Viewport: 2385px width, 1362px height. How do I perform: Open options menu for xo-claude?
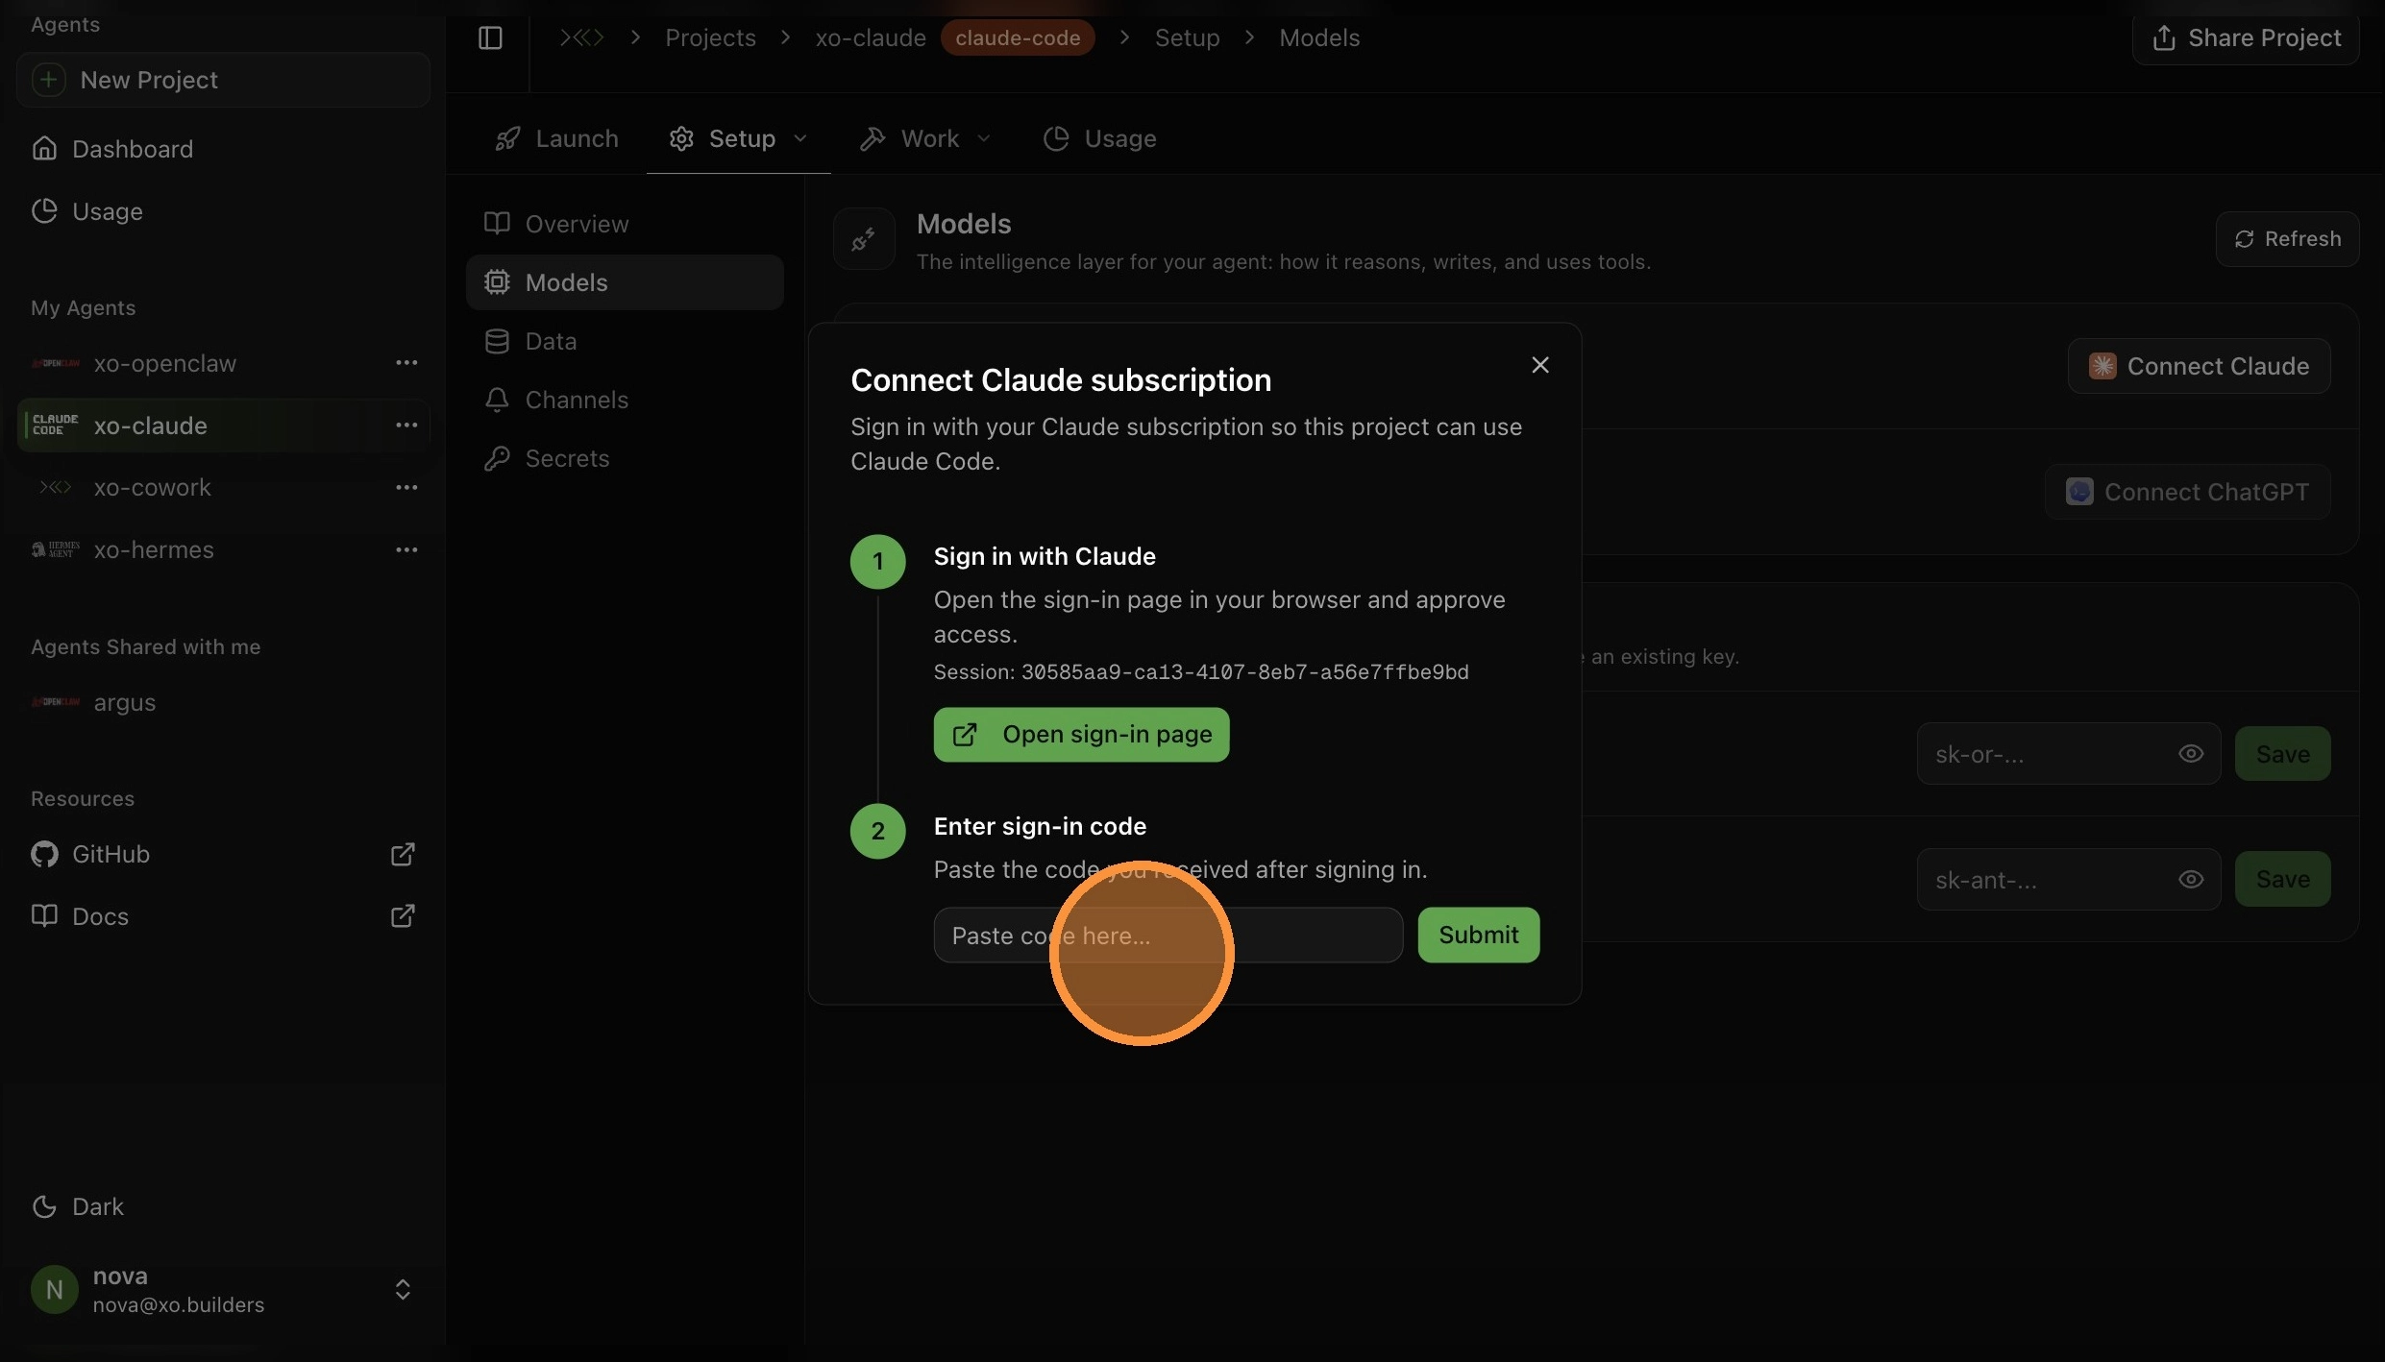coord(406,426)
